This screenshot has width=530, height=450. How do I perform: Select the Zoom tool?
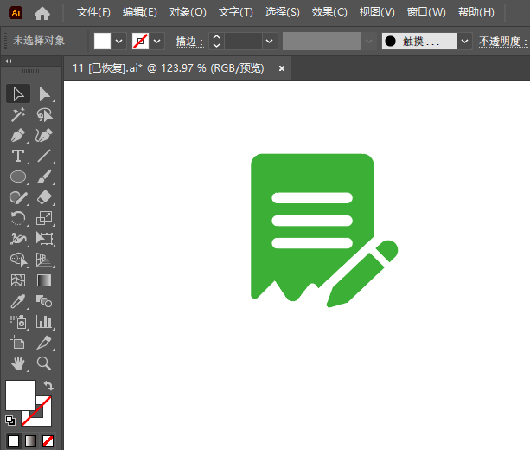click(x=44, y=363)
